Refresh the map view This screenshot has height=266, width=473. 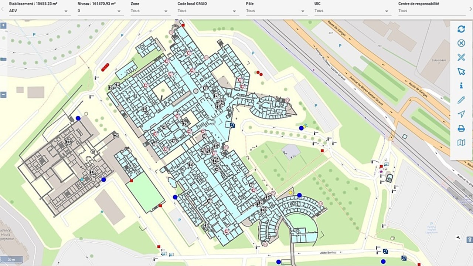pyautogui.click(x=461, y=29)
